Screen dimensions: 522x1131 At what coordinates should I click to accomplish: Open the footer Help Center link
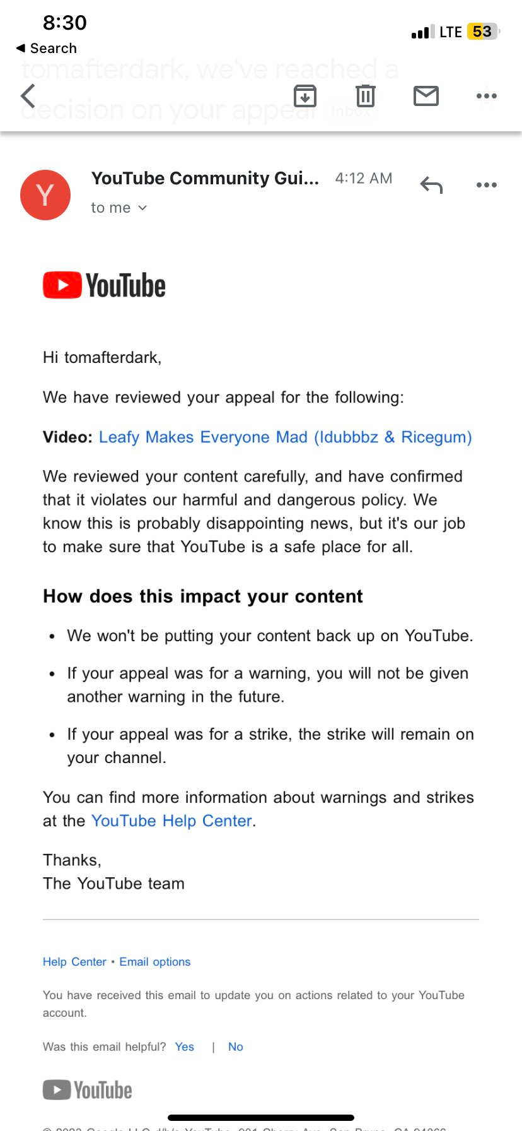[x=74, y=962]
